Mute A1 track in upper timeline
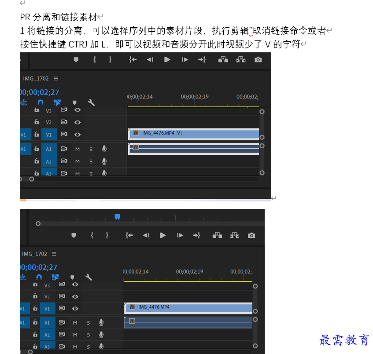This screenshot has height=354, width=373. point(78,149)
